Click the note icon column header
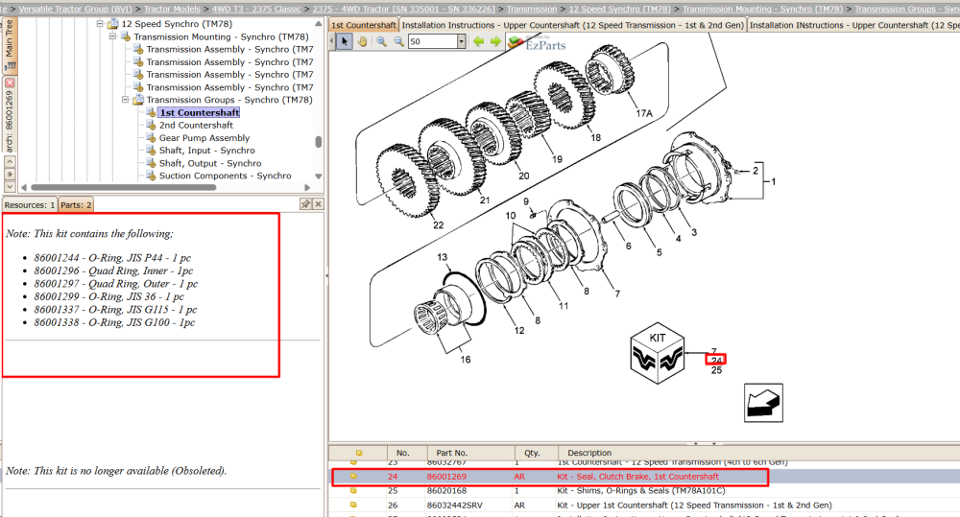Viewport: 960px width, 517px height. (359, 453)
